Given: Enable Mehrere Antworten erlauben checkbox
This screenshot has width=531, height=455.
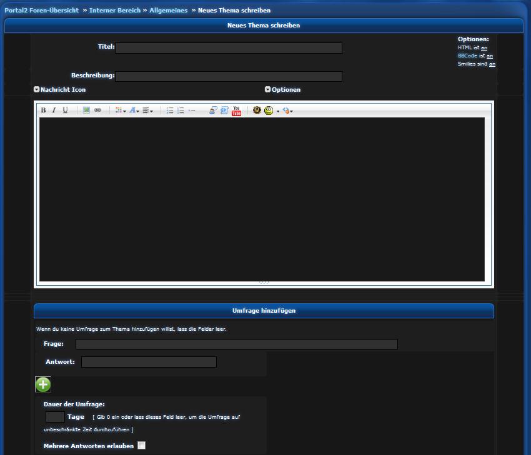Looking at the screenshot, I should coord(142,445).
